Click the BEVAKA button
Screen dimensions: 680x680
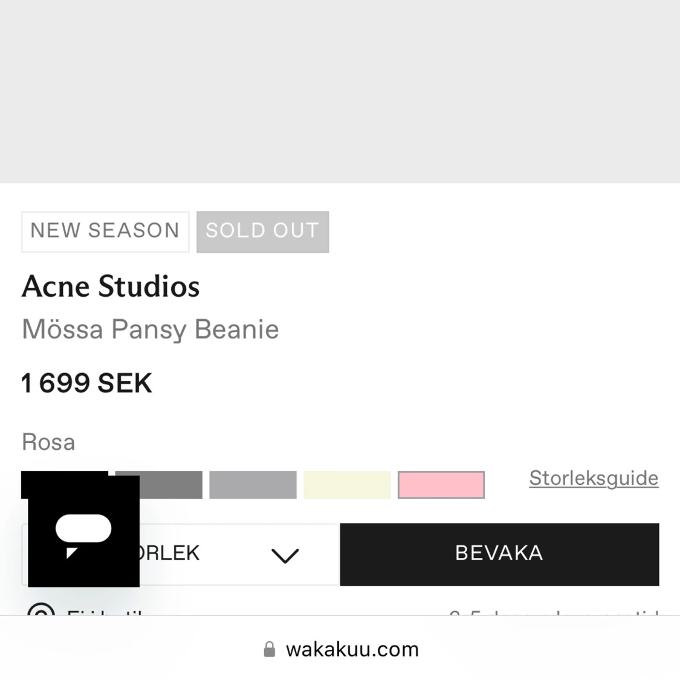(x=499, y=554)
